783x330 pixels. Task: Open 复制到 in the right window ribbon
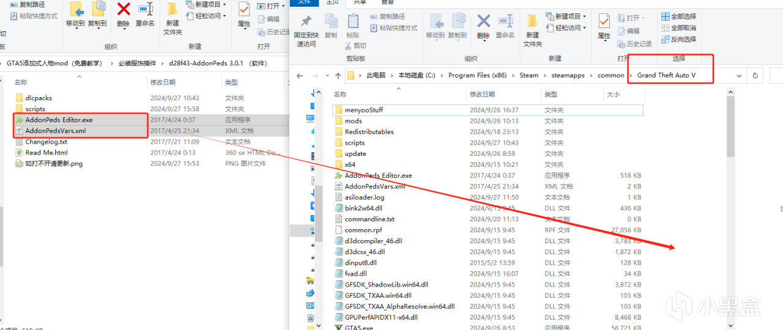click(457, 27)
